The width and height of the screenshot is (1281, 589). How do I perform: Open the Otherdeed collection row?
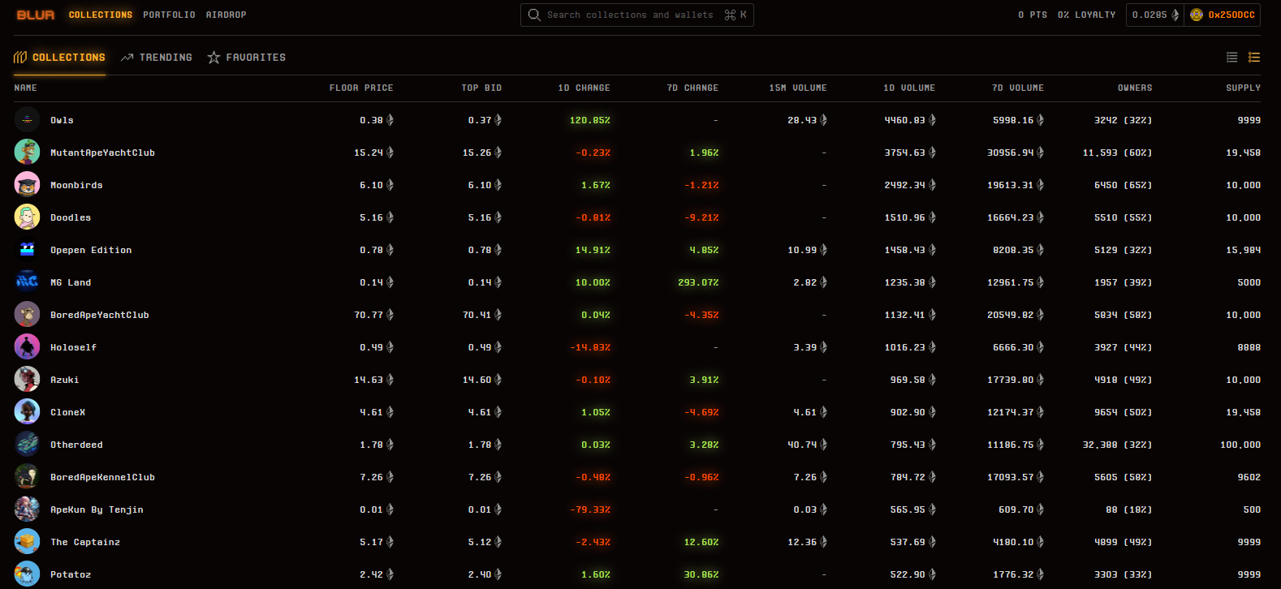pyautogui.click(x=76, y=445)
